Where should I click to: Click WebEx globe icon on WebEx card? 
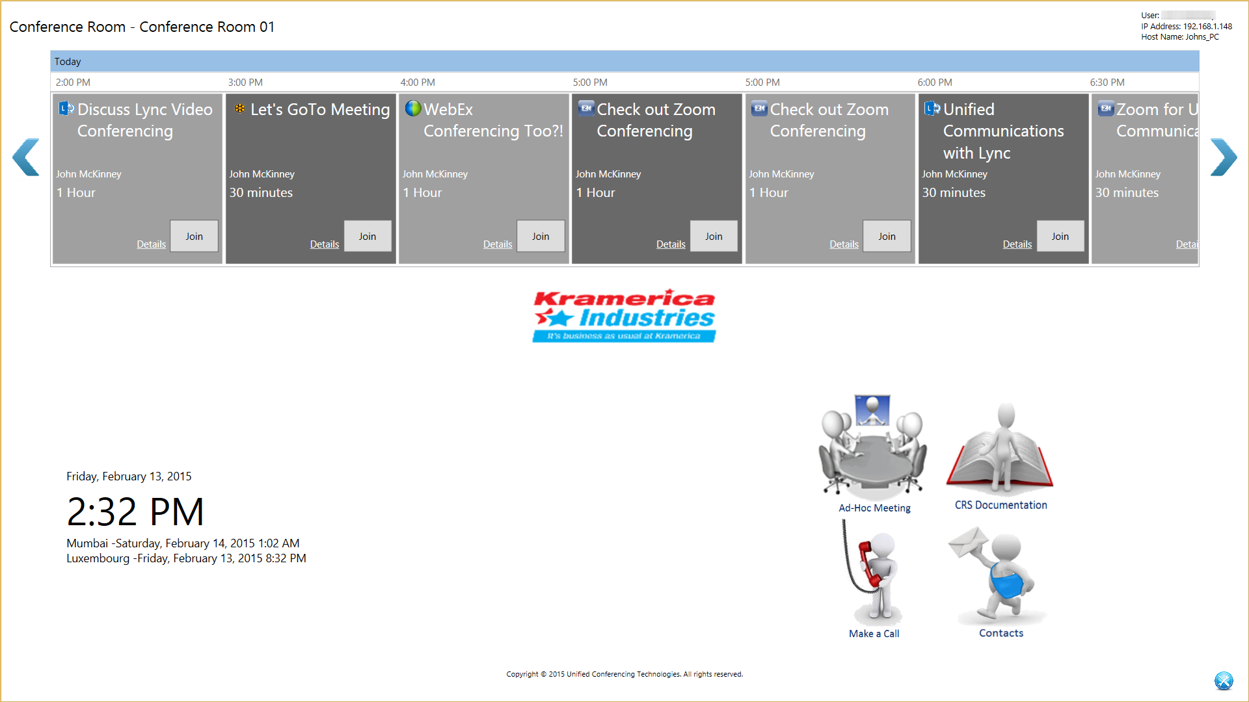[413, 109]
